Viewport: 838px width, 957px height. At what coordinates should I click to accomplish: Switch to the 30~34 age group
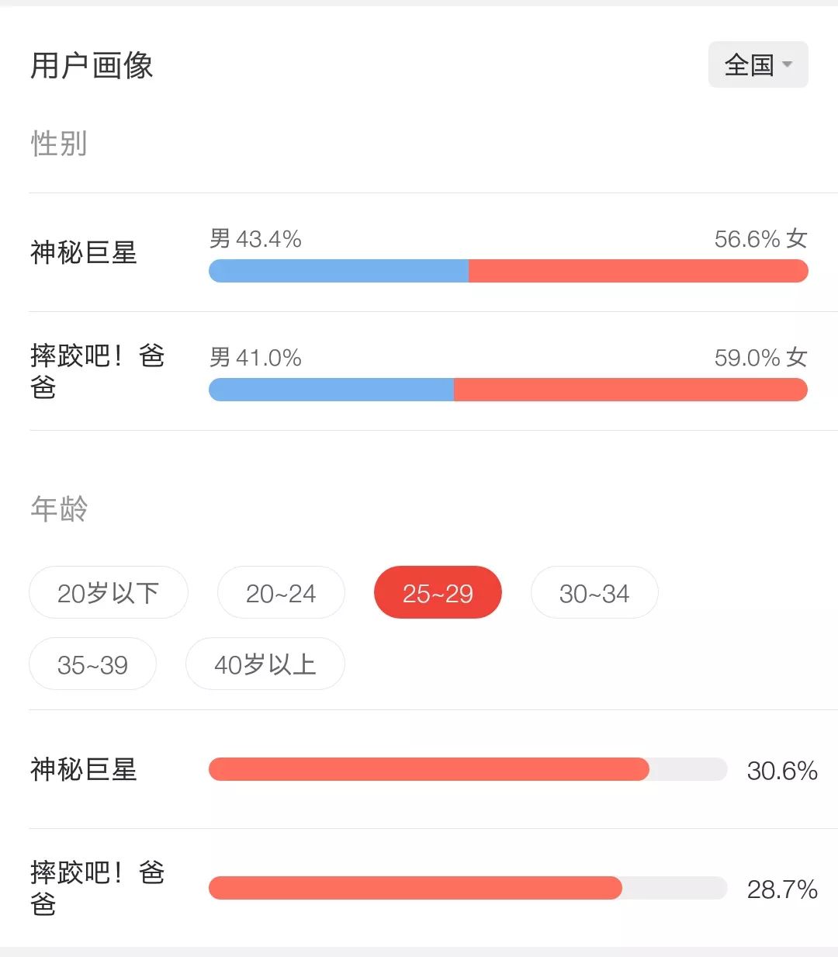pos(594,593)
